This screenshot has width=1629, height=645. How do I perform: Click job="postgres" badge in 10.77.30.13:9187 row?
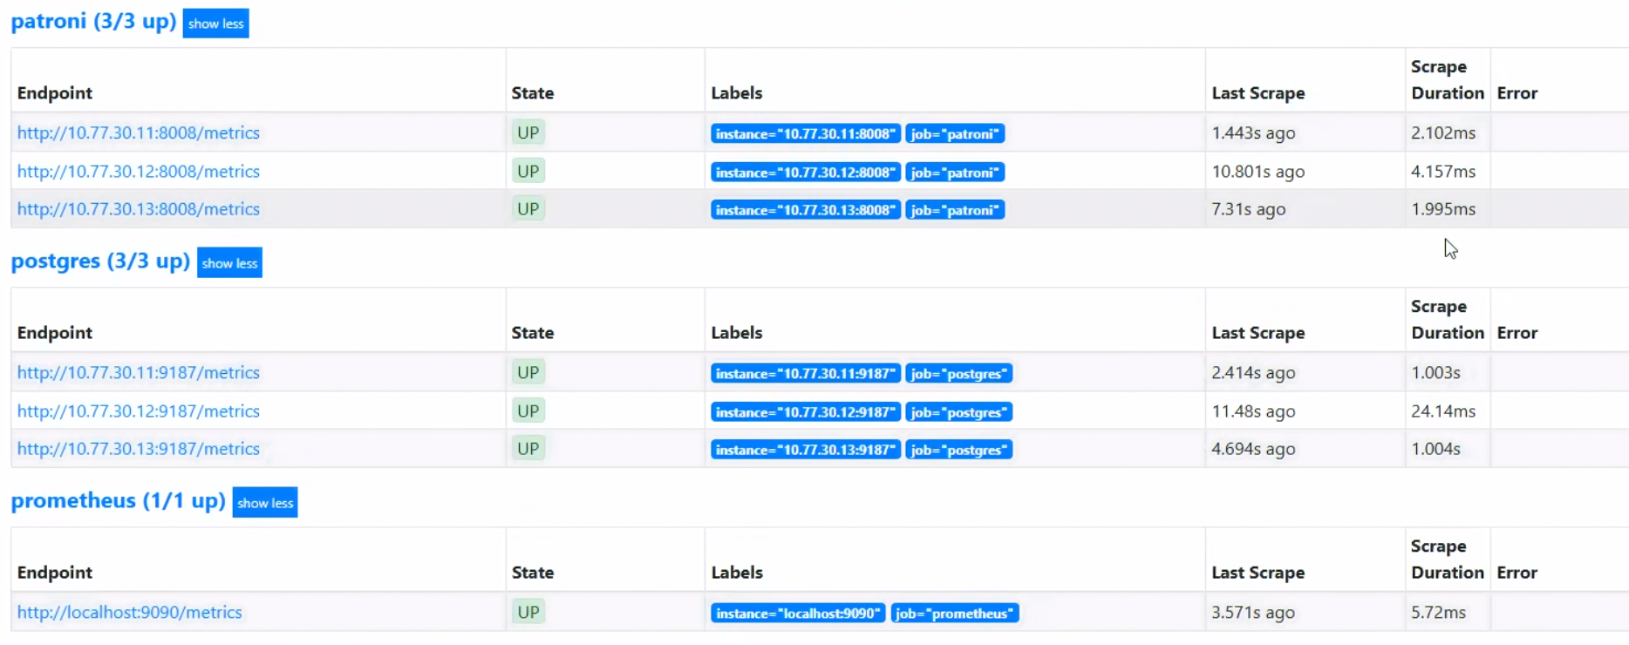(x=959, y=450)
